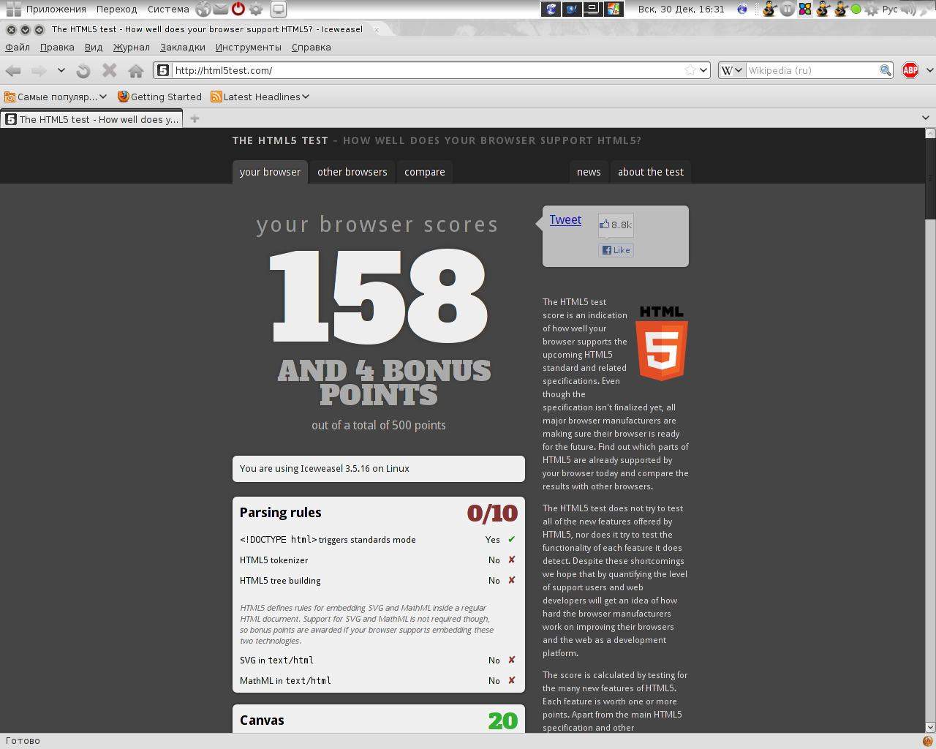Open the Приложения panel menu

[56, 9]
